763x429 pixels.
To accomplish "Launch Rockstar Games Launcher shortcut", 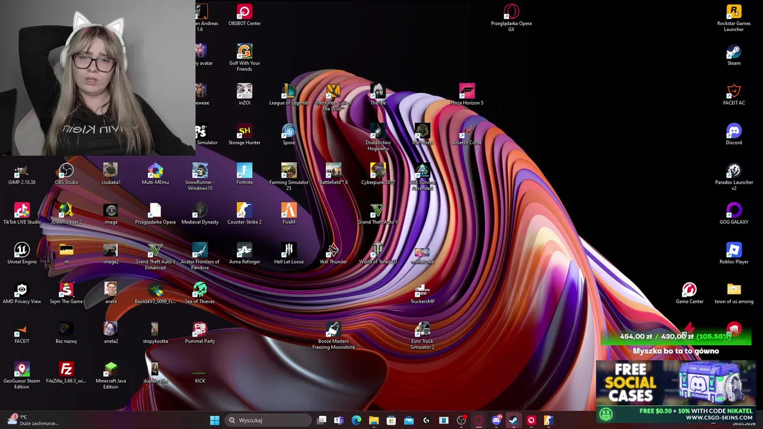I will click(734, 18).
